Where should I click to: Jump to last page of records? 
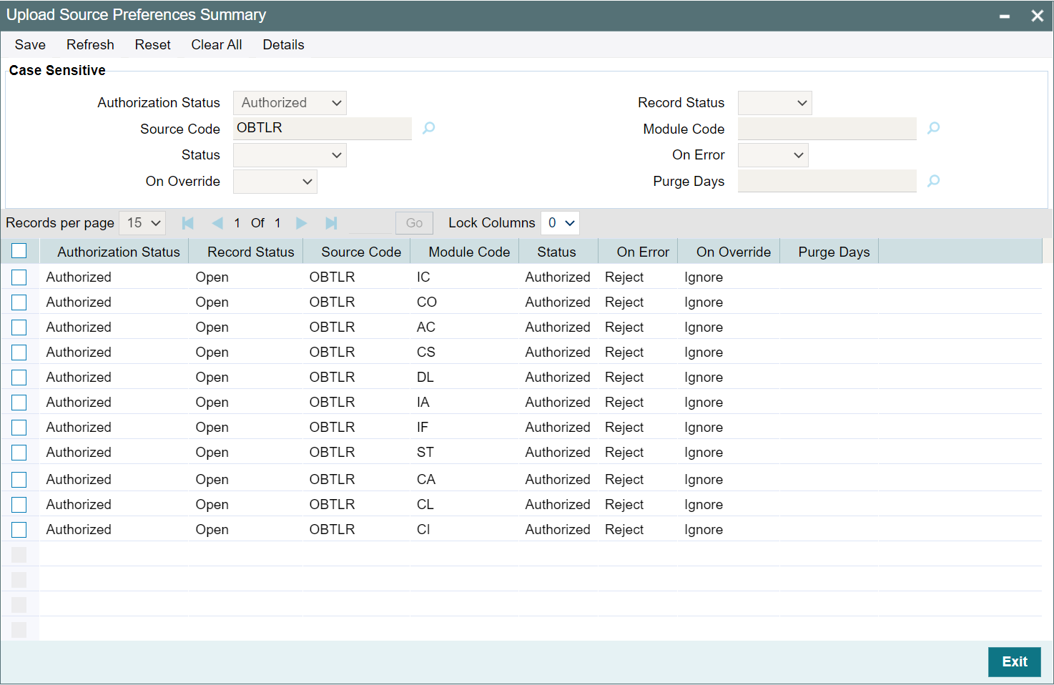pos(331,223)
